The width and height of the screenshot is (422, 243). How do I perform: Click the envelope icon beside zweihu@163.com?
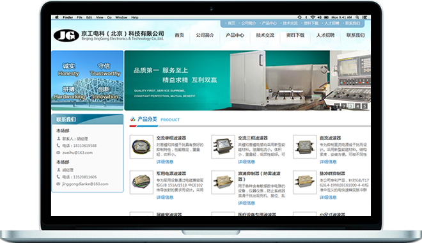pos(58,153)
